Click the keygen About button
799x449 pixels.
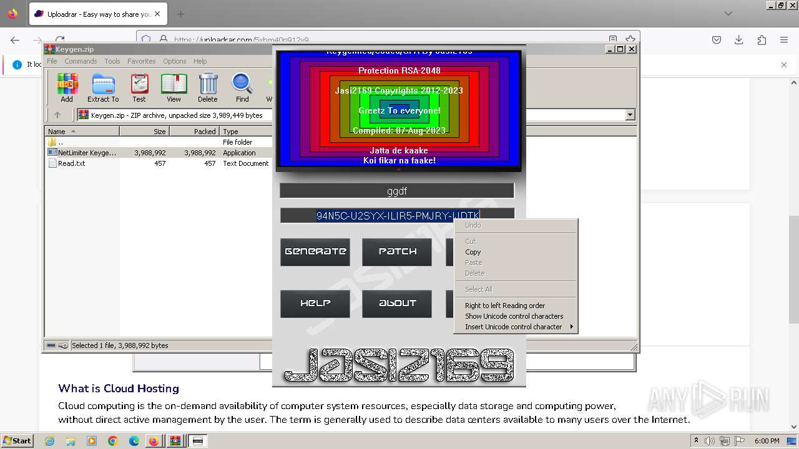pyautogui.click(x=397, y=304)
